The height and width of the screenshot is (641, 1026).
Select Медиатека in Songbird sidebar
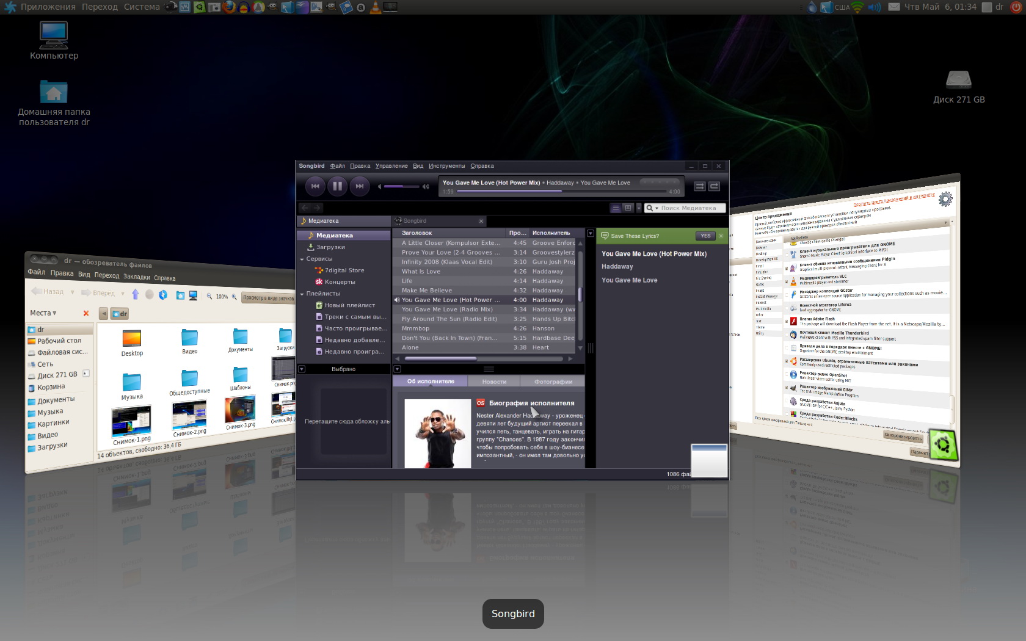pos(344,235)
